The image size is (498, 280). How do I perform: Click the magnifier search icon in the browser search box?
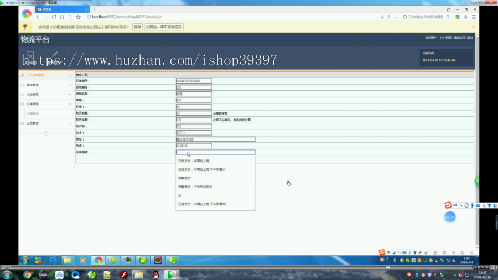pos(448,17)
